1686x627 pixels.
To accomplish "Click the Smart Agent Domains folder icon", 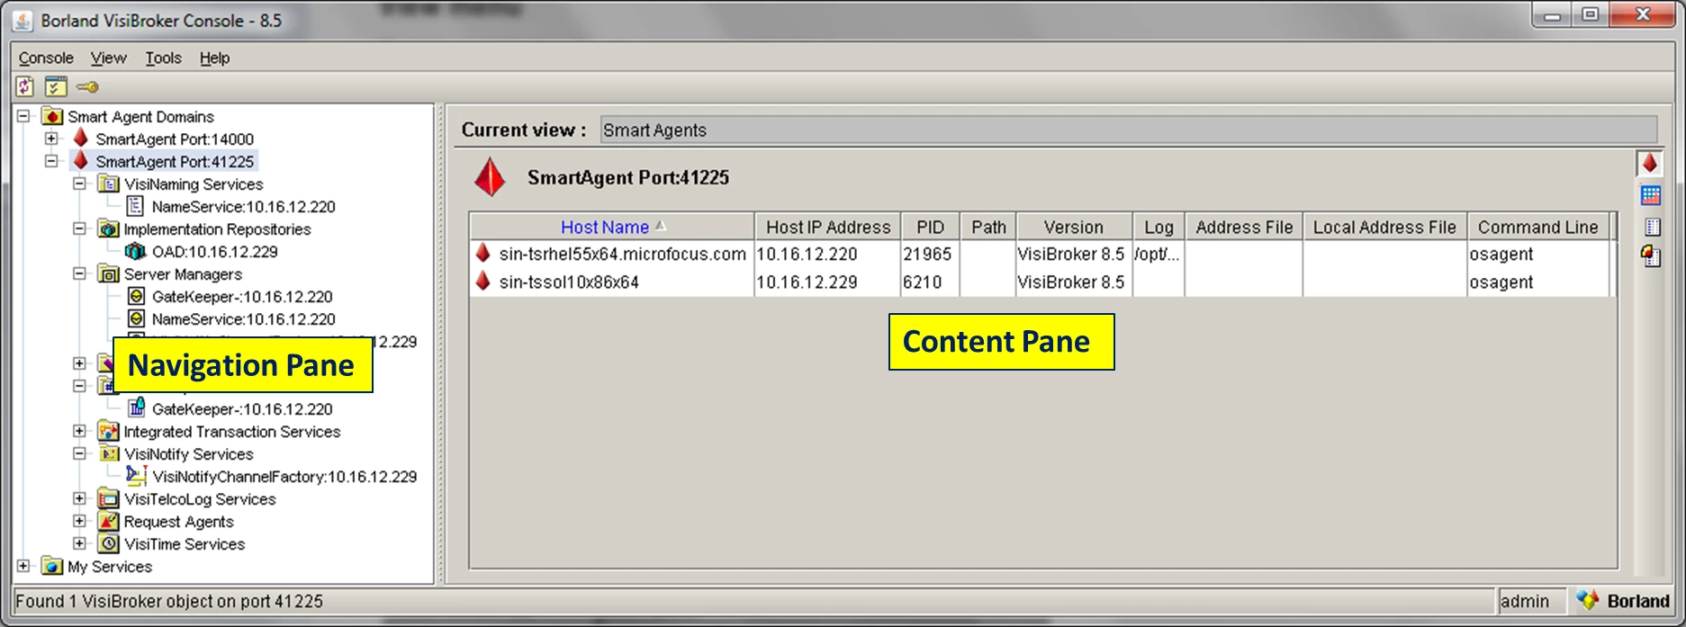I will pos(52,116).
